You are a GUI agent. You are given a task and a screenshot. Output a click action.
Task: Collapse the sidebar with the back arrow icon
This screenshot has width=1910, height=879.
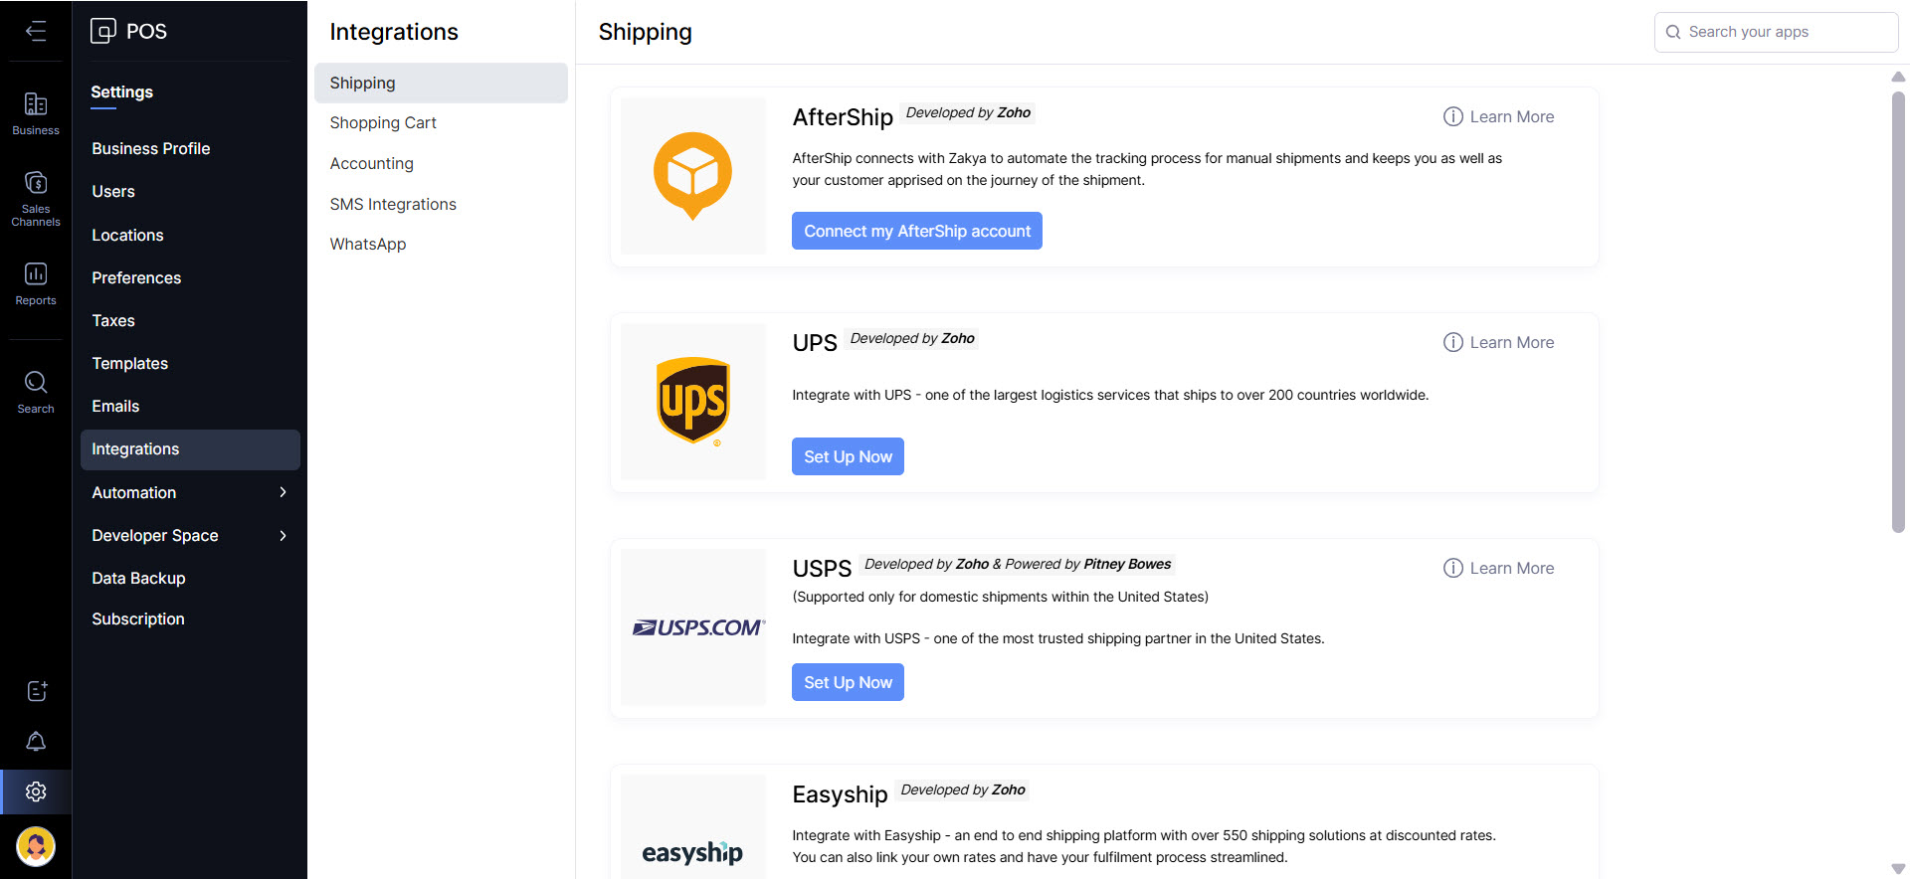point(36,32)
